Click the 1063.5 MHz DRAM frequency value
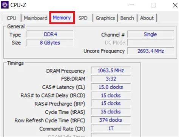 pos(111,71)
